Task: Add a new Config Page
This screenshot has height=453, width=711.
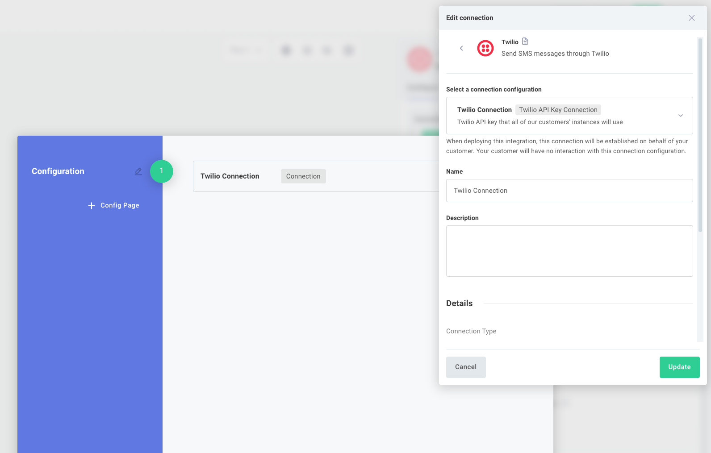Action: 113,205
